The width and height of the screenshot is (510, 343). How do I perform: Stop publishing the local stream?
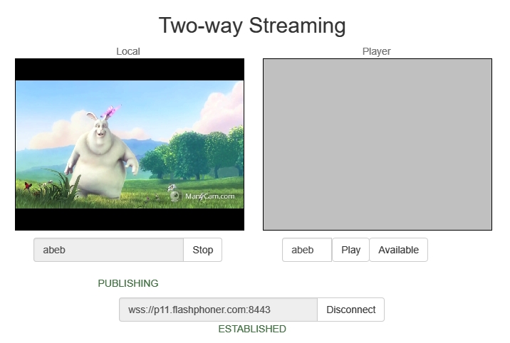tap(202, 250)
